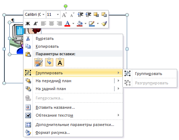The height and width of the screenshot is (140, 179).
Task: Open shape outline dropdown arrow
Action: [98, 23]
